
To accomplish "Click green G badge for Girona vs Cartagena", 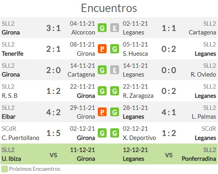I will click(102, 70).
